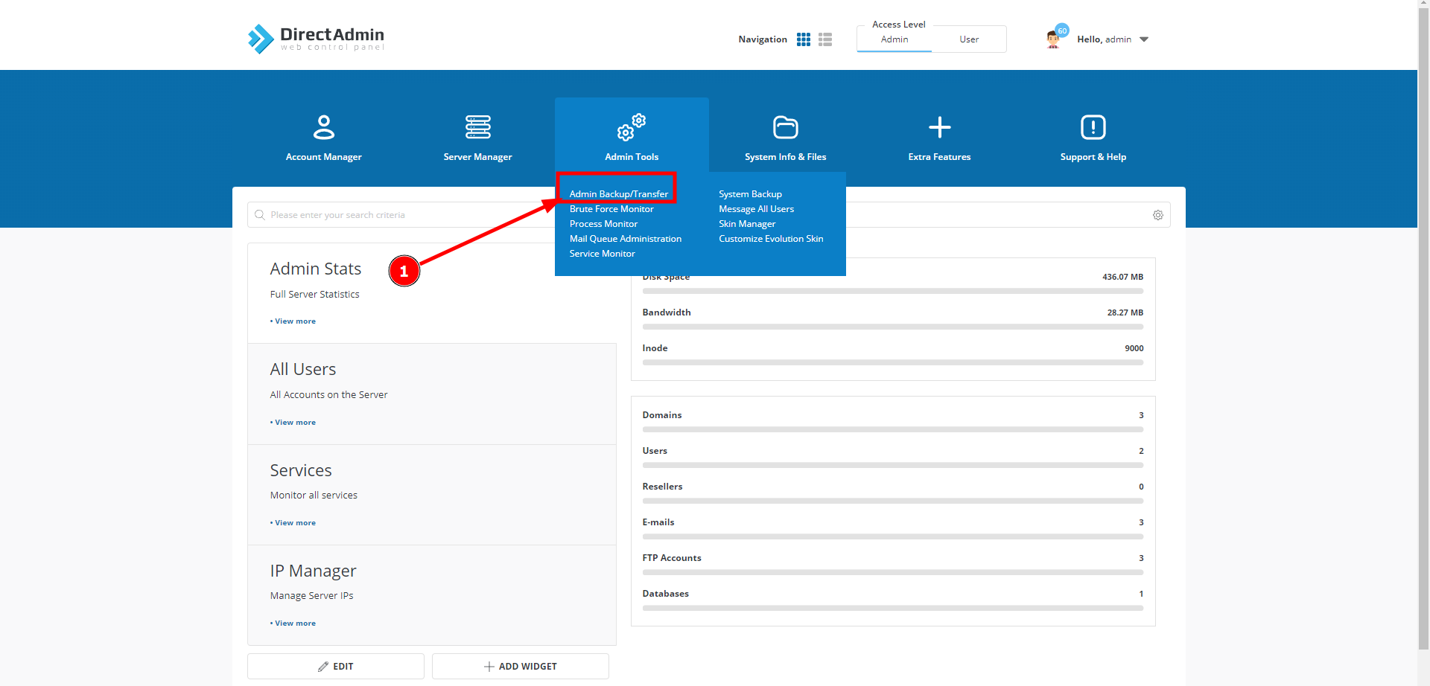
Task: Click the Navigation label
Action: pos(762,39)
